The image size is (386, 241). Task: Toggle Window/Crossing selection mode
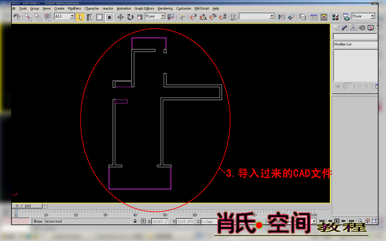tap(109, 17)
